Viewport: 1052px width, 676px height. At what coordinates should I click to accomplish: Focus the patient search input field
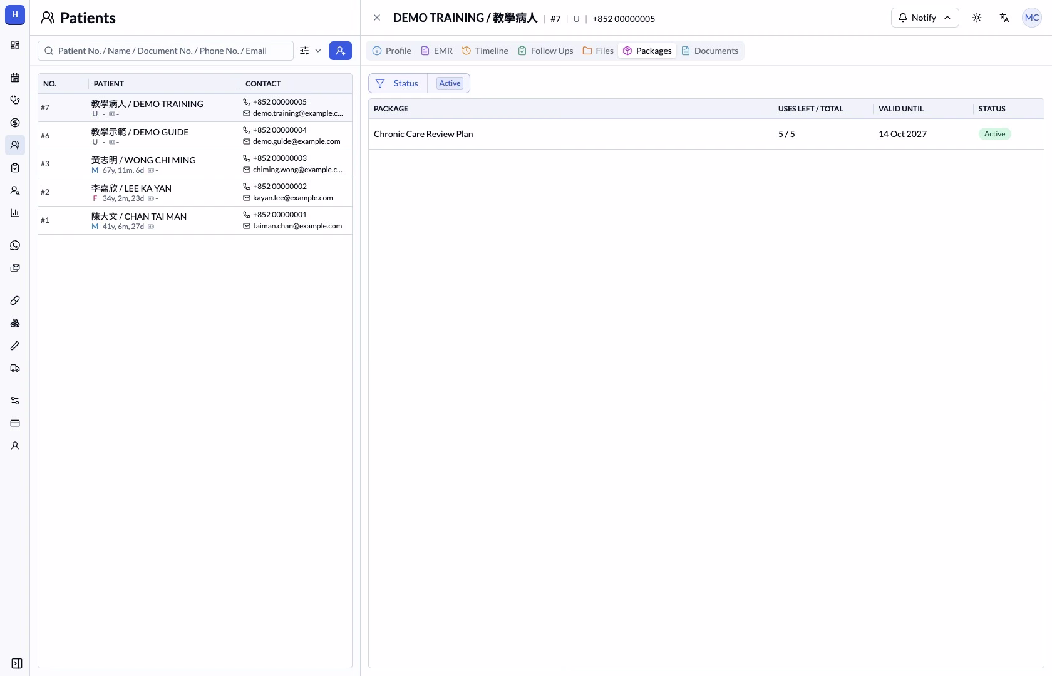point(165,51)
